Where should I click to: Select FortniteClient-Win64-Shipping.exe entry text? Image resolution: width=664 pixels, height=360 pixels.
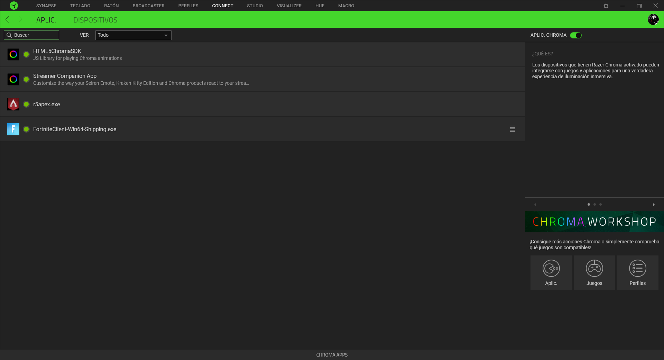tap(75, 129)
